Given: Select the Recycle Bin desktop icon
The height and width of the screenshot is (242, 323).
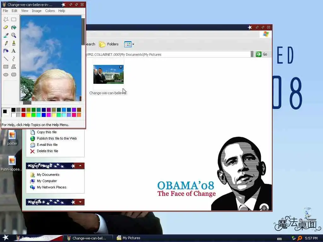Looking at the screenshot, I should pyautogui.click(x=307, y=216).
